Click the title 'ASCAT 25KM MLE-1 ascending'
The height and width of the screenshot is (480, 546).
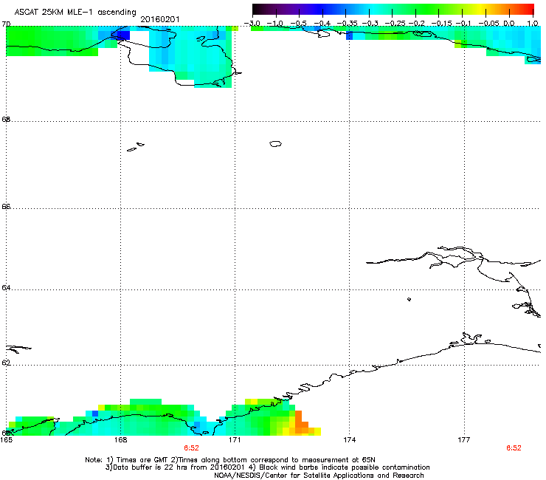pos(75,12)
